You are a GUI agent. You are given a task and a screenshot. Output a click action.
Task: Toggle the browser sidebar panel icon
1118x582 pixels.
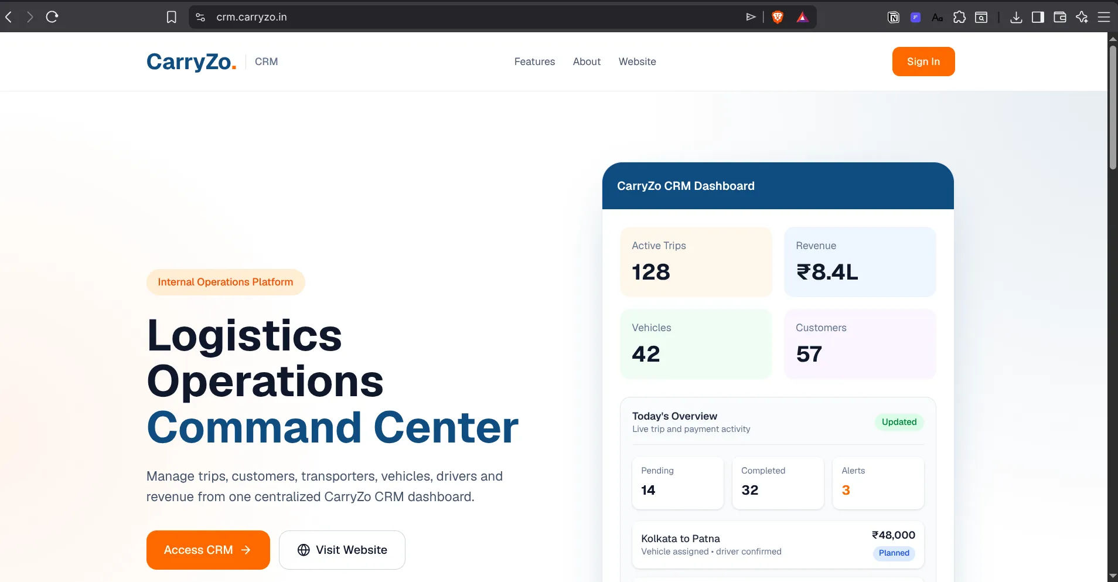click(x=1038, y=17)
